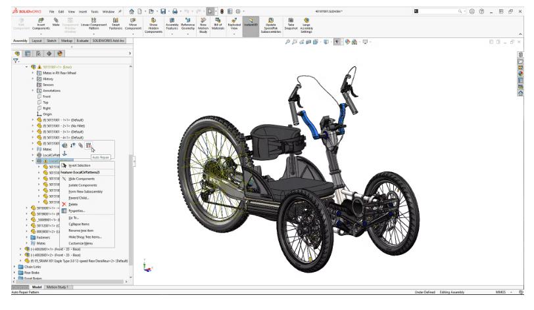Click the Exploded View icon
The image size is (534, 310).
point(234,24)
